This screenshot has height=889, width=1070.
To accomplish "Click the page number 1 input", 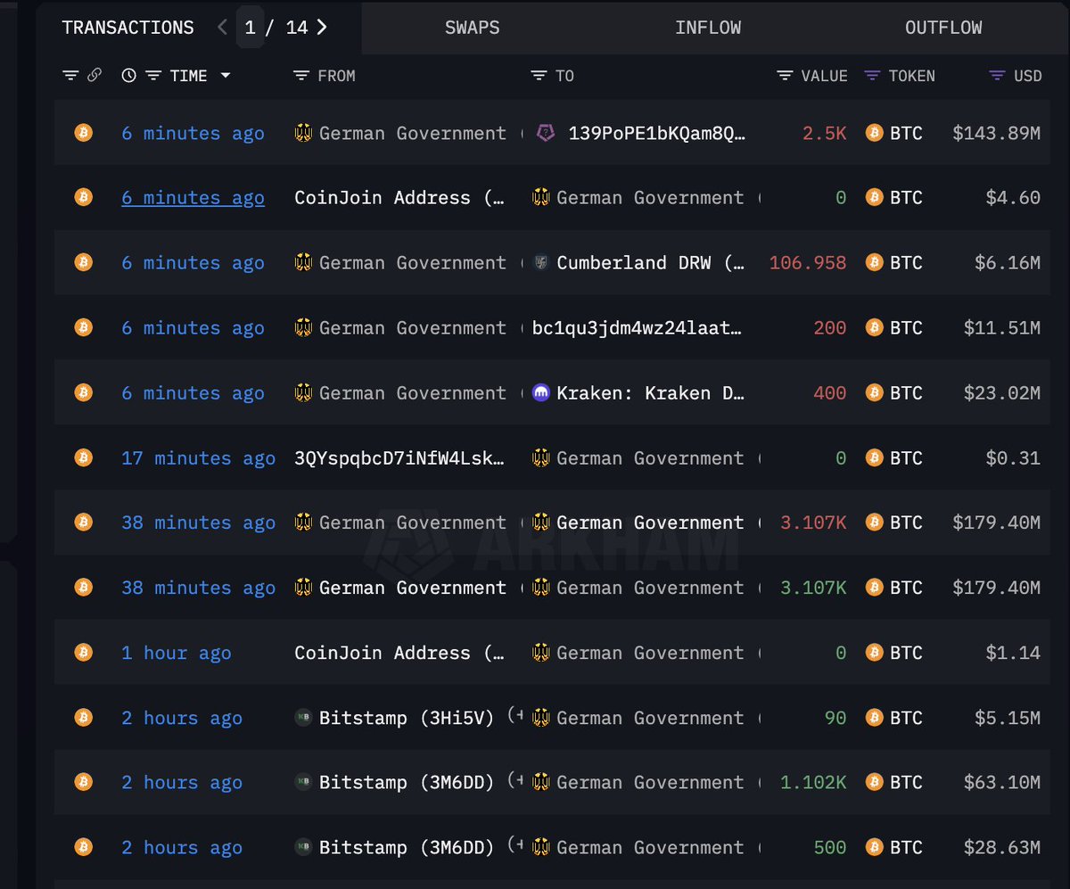I will pyautogui.click(x=251, y=28).
